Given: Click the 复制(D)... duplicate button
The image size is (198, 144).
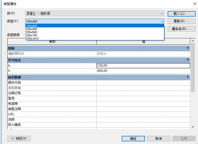Looking at the screenshot, I should [x=181, y=21].
